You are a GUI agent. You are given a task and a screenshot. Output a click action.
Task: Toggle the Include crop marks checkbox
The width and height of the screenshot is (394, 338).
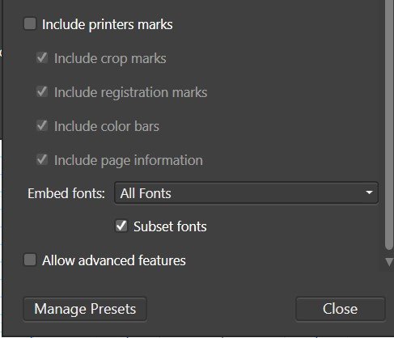pos(42,58)
